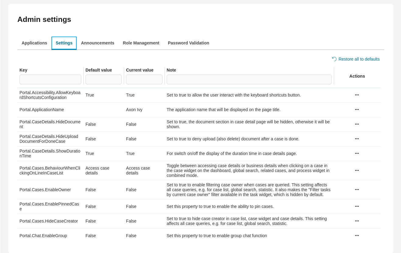
Task: Open actions menu for Portal.Accessibility.AllowKeyboardShortcutsConfiguration
Action: coord(357,95)
